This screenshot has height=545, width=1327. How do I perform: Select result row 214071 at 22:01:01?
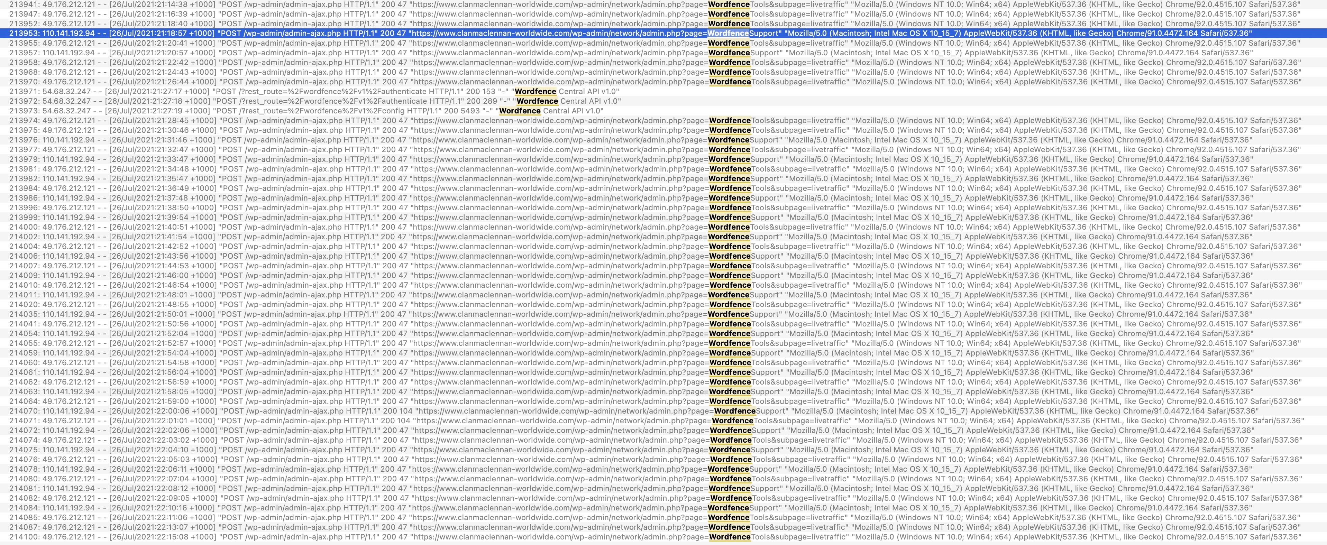click(663, 421)
